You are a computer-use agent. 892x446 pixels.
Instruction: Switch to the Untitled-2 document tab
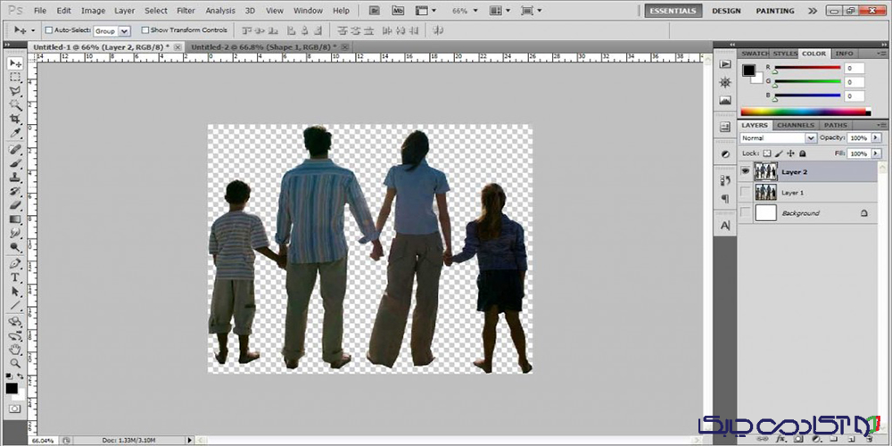(x=264, y=46)
